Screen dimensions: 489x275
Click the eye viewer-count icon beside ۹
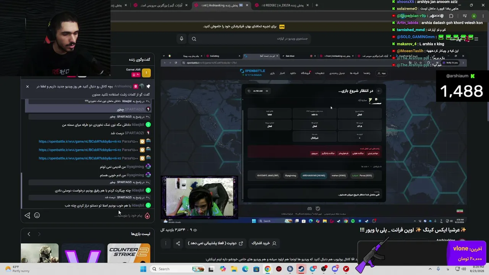pos(195,230)
